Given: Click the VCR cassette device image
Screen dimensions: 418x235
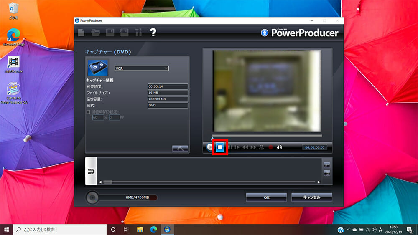Looking at the screenshot, I should click(98, 68).
